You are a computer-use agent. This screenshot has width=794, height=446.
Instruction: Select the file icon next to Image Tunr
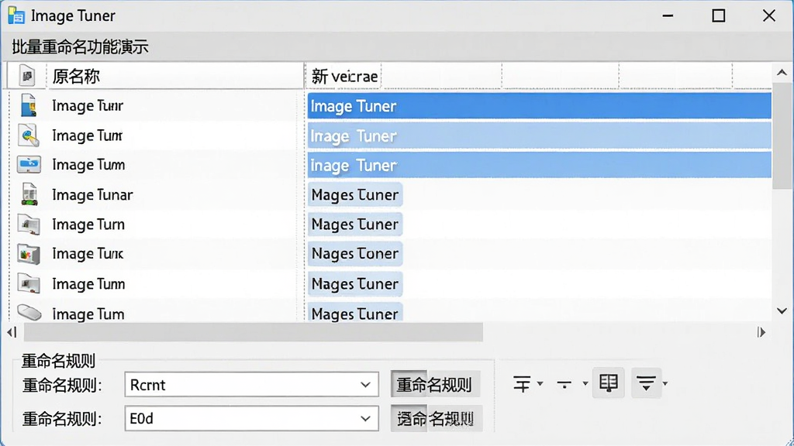click(x=29, y=105)
